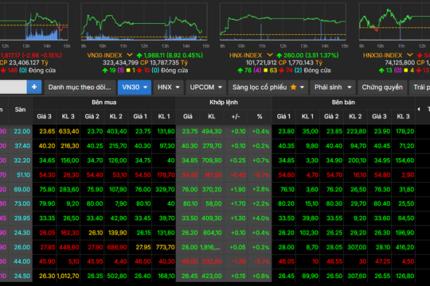Click matched volume 709,90 cell
This screenshot has width=430, height=286.
pyautogui.click(x=212, y=160)
